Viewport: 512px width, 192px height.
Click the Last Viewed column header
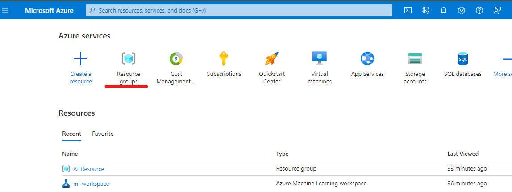(x=463, y=154)
